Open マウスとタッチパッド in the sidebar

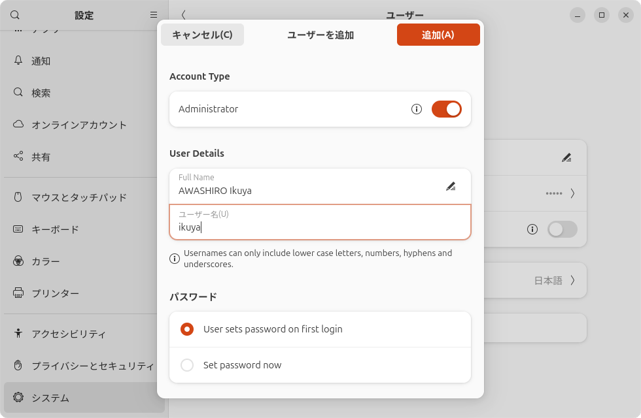pos(84,197)
